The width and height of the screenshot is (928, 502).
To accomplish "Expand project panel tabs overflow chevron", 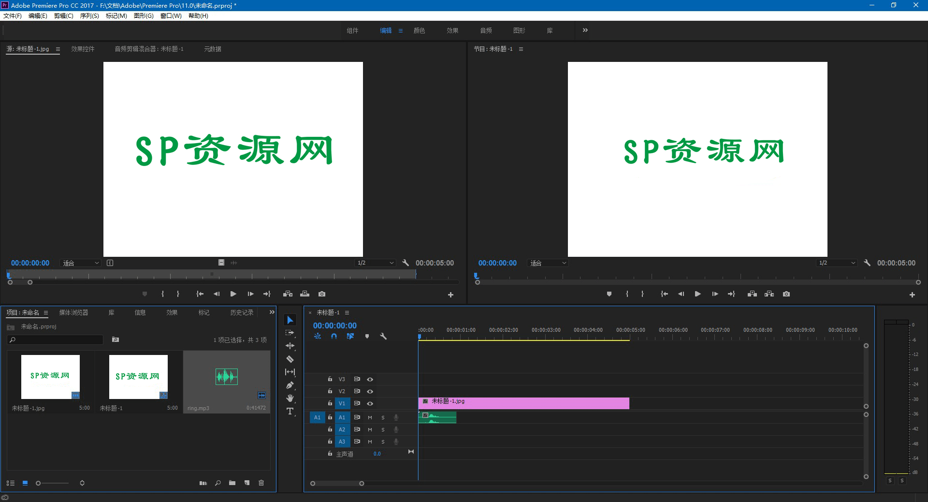I will click(272, 312).
